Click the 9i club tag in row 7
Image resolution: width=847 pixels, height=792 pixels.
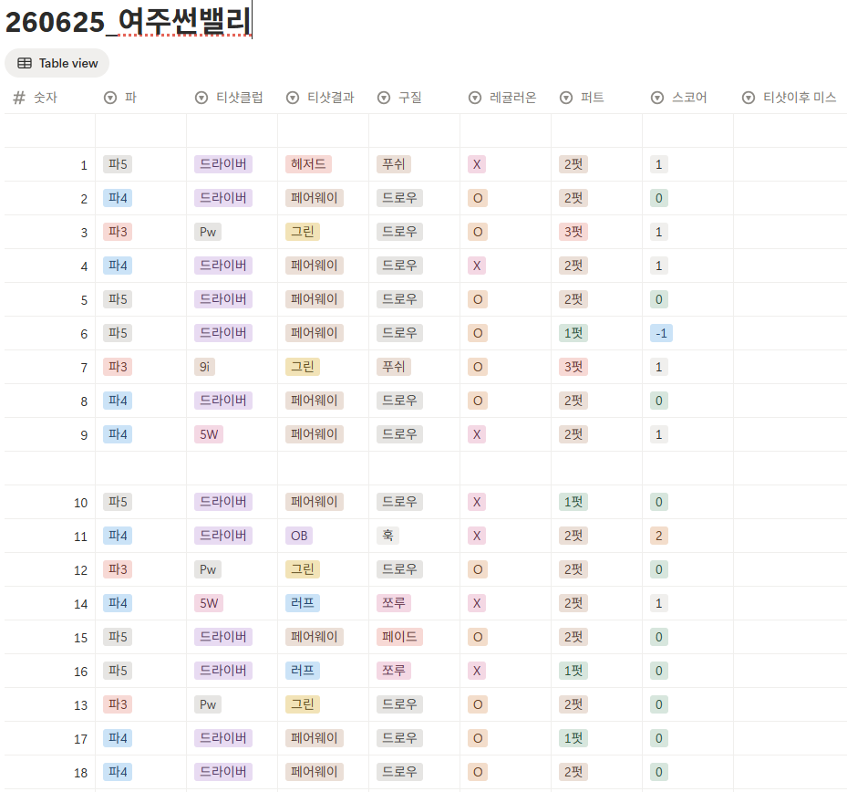tap(205, 367)
